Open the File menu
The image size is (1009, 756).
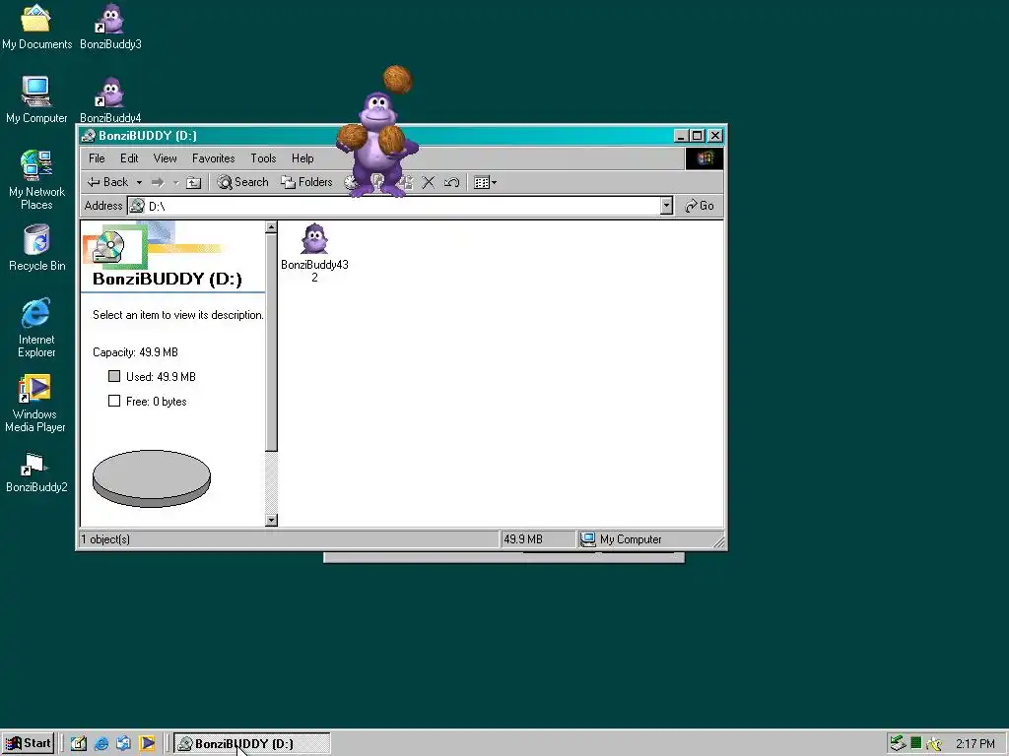97,158
